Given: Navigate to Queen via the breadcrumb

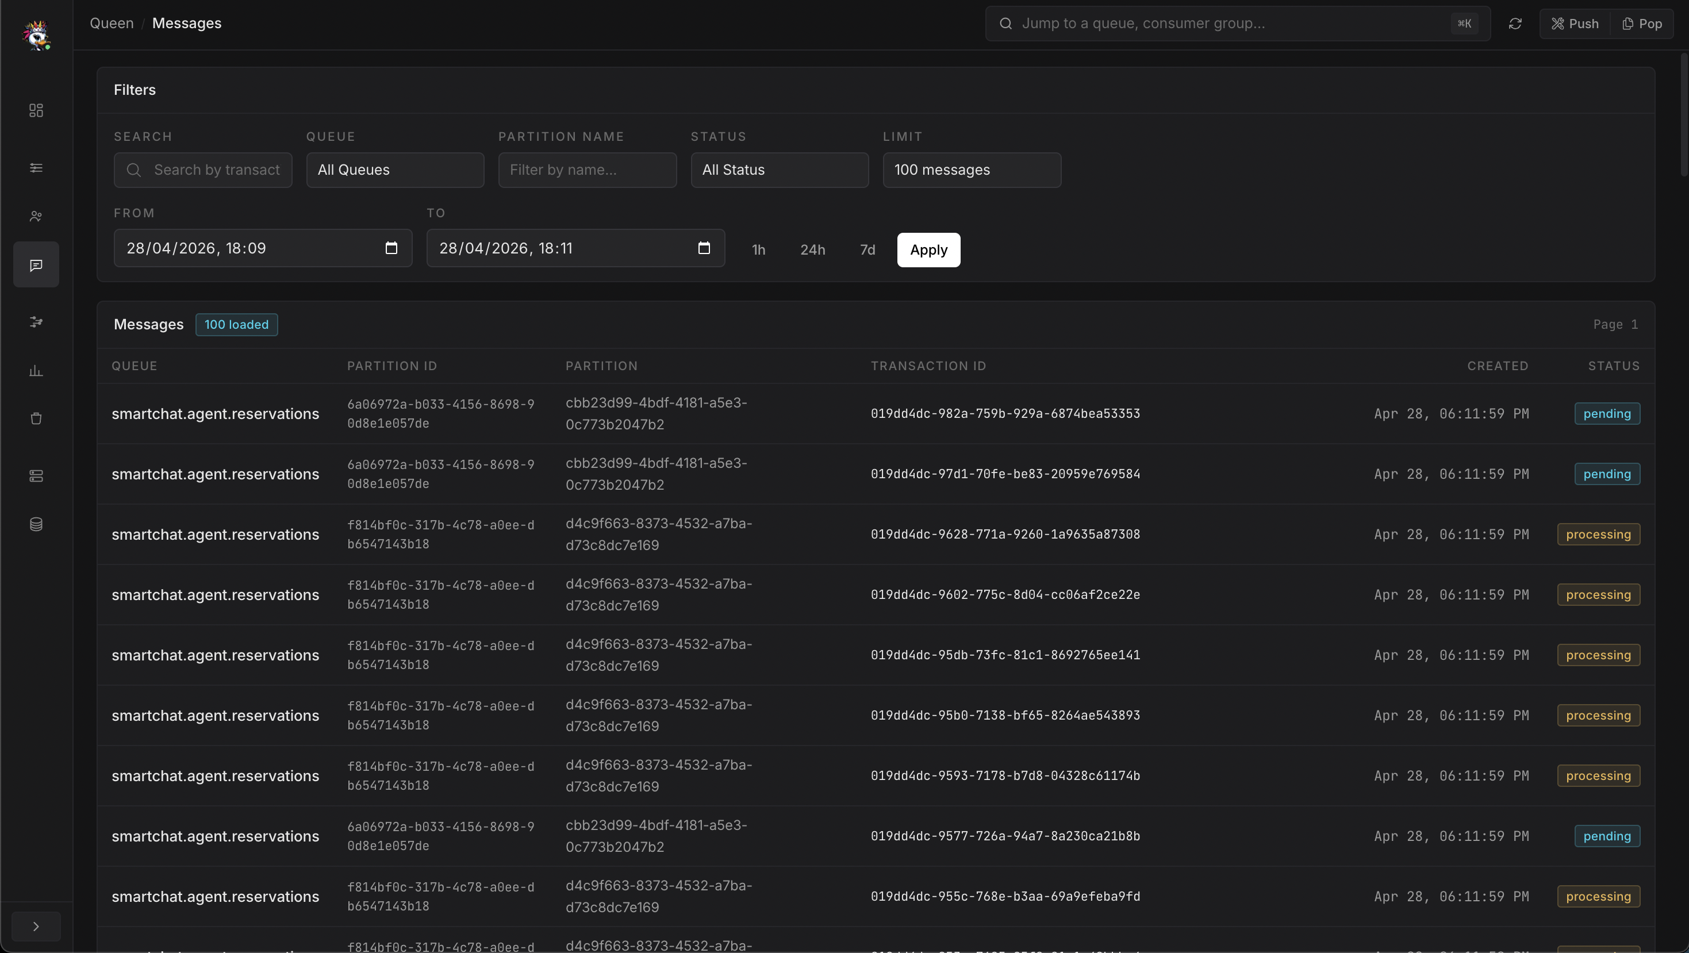Looking at the screenshot, I should [x=111, y=23].
